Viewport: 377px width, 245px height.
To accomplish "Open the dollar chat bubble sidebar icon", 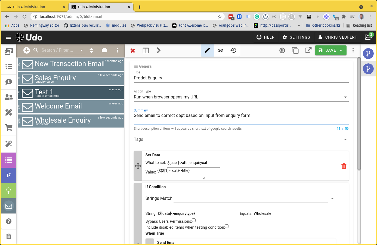I will pos(9,82).
